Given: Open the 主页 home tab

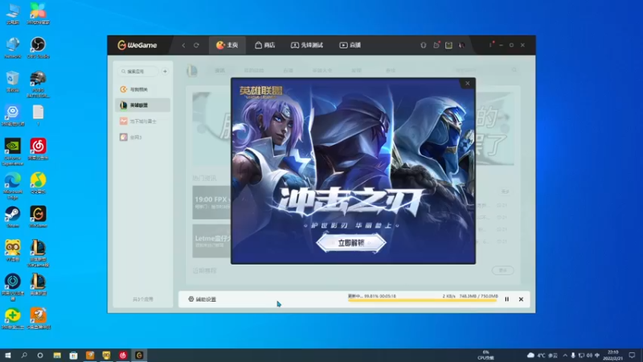Looking at the screenshot, I should [x=227, y=45].
